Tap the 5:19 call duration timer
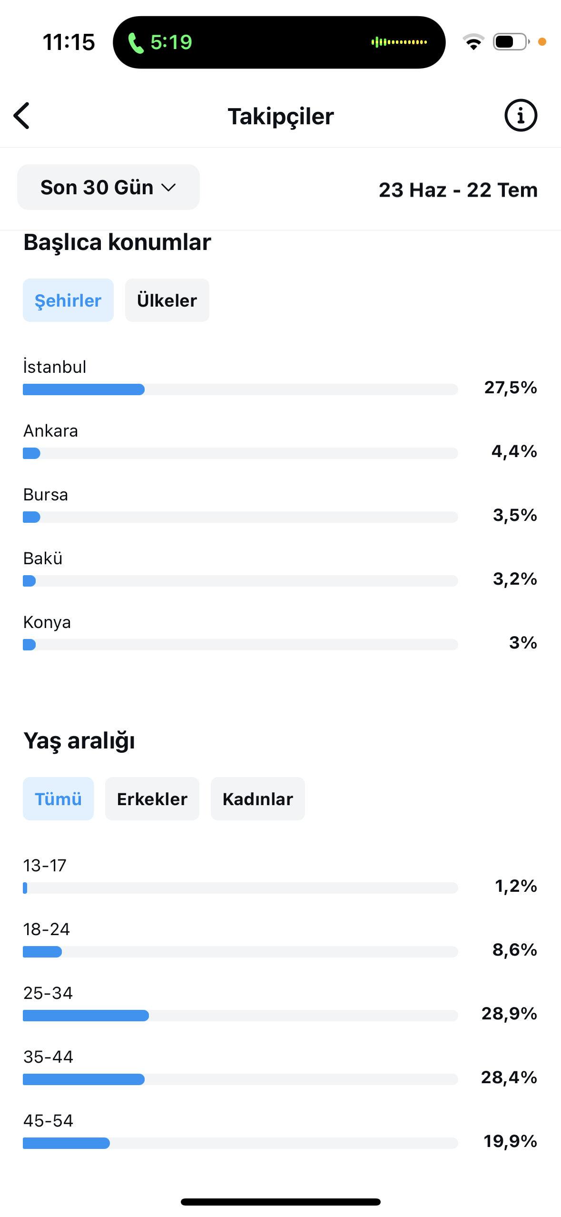Viewport: 561px width, 1217px height. click(171, 42)
